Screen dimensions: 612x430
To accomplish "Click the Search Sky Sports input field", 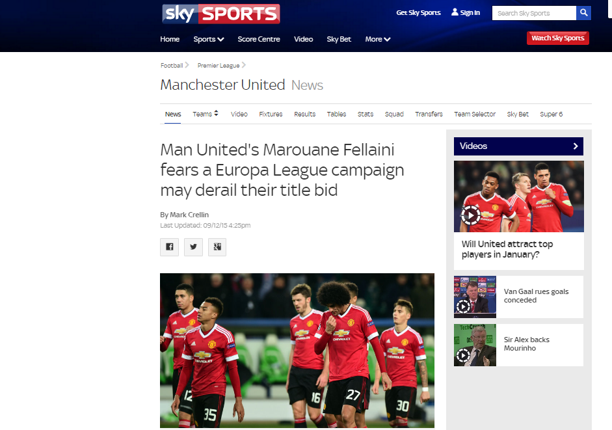I will (534, 13).
